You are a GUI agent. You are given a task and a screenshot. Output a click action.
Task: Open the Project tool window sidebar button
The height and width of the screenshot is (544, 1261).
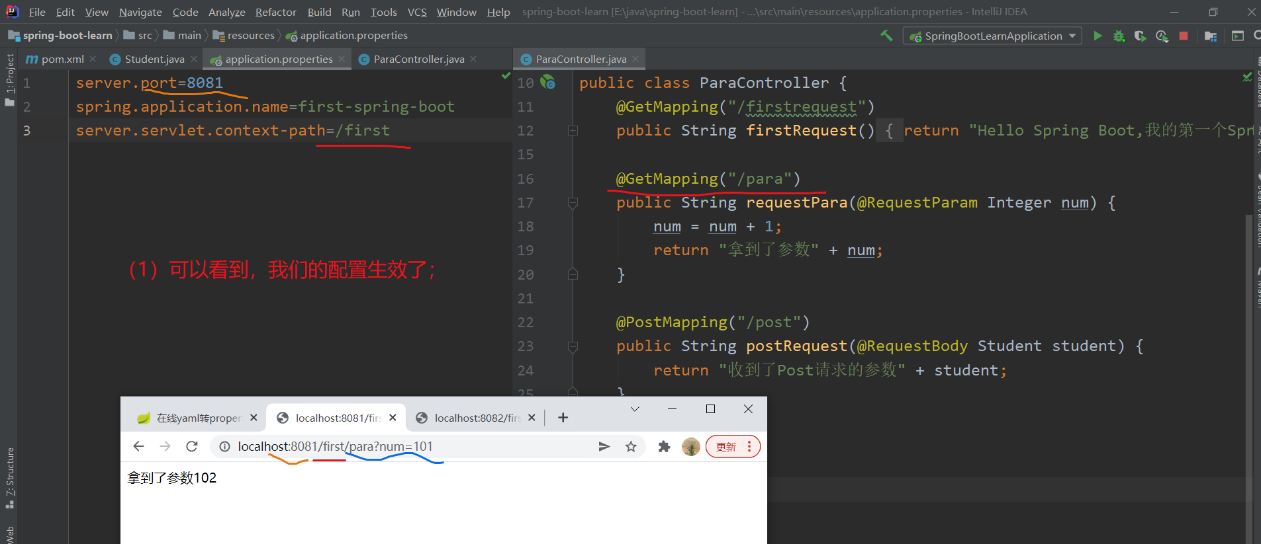[9, 79]
